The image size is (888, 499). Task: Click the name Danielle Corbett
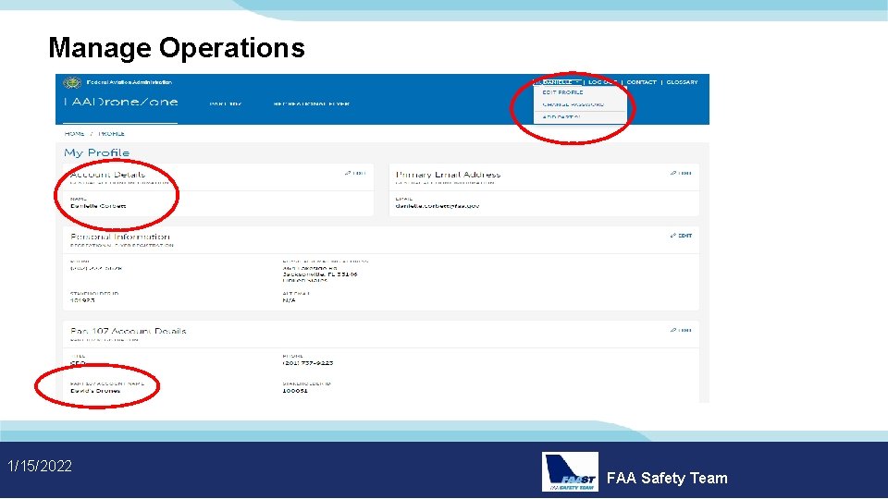coord(98,206)
